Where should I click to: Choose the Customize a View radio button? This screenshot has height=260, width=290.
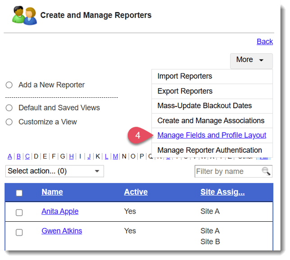tap(9, 122)
